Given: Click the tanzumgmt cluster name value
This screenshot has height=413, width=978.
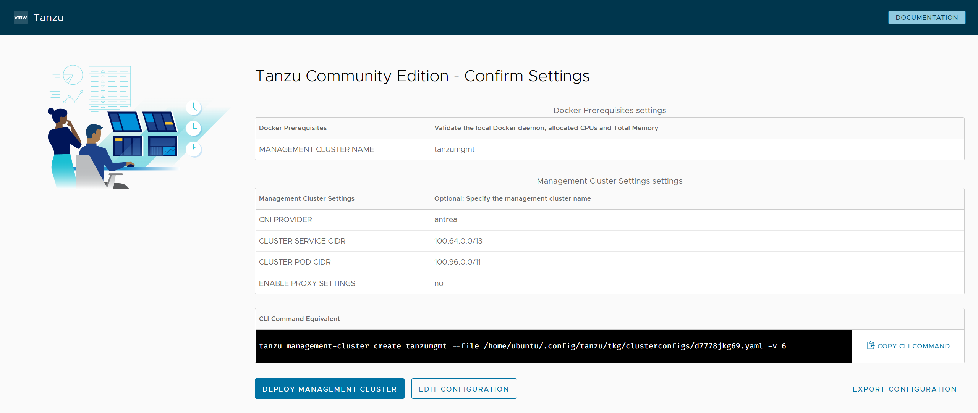Looking at the screenshot, I should pos(454,149).
